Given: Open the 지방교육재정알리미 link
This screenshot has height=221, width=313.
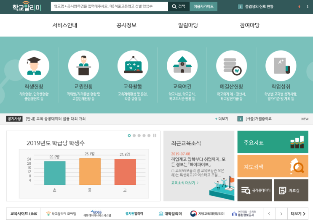Looking at the screenshot, I should click(207, 213).
